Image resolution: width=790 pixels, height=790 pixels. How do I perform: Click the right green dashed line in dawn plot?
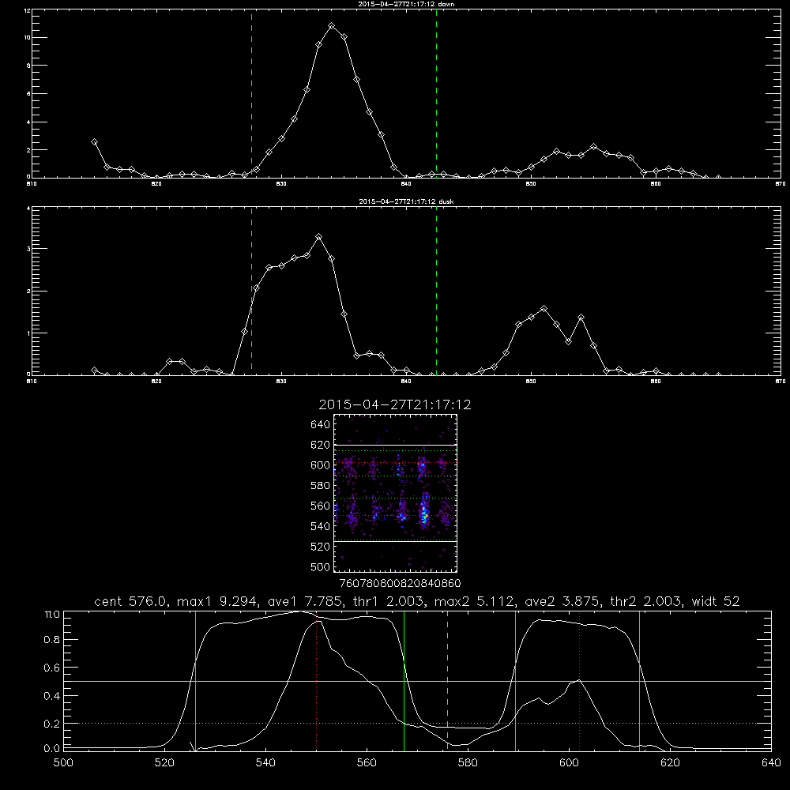coord(436,93)
